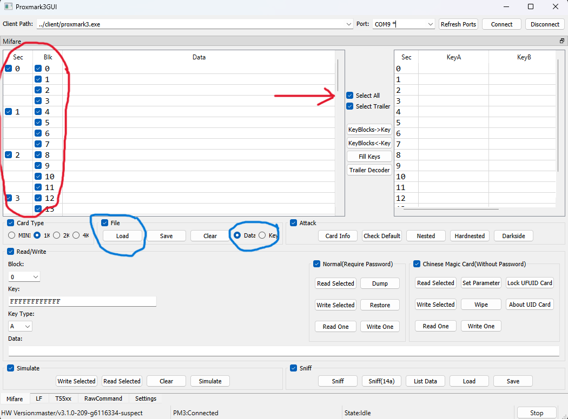Open the Port COM9 dropdown
The width and height of the screenshot is (568, 419).
431,24
